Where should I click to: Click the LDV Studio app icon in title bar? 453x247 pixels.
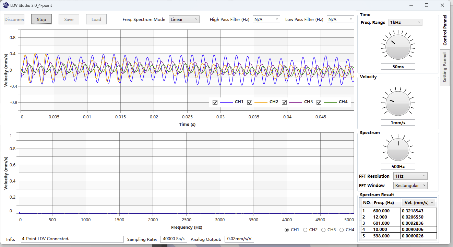click(x=5, y=5)
